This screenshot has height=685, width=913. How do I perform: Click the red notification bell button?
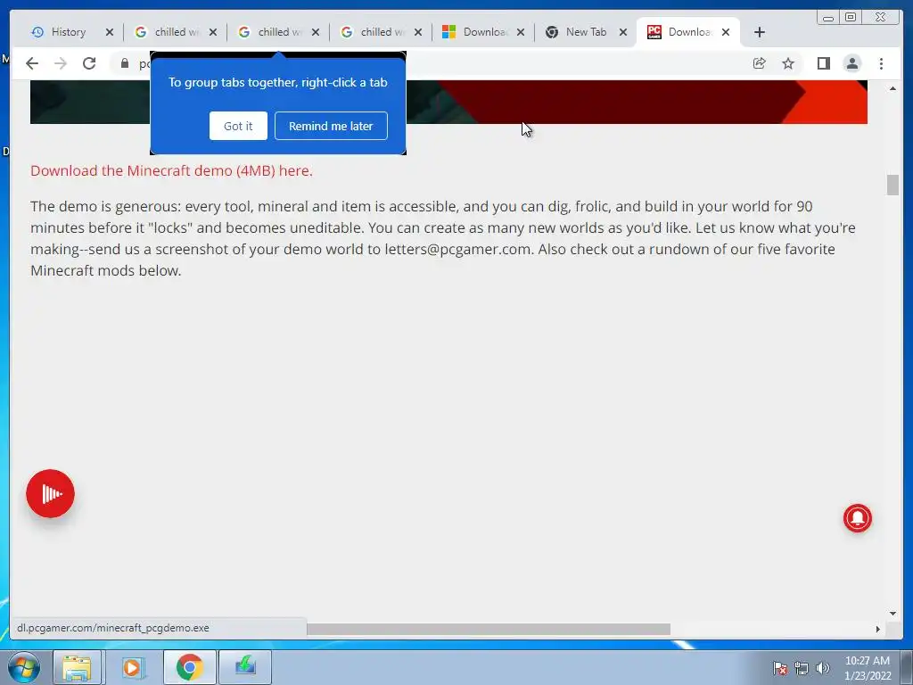858,518
